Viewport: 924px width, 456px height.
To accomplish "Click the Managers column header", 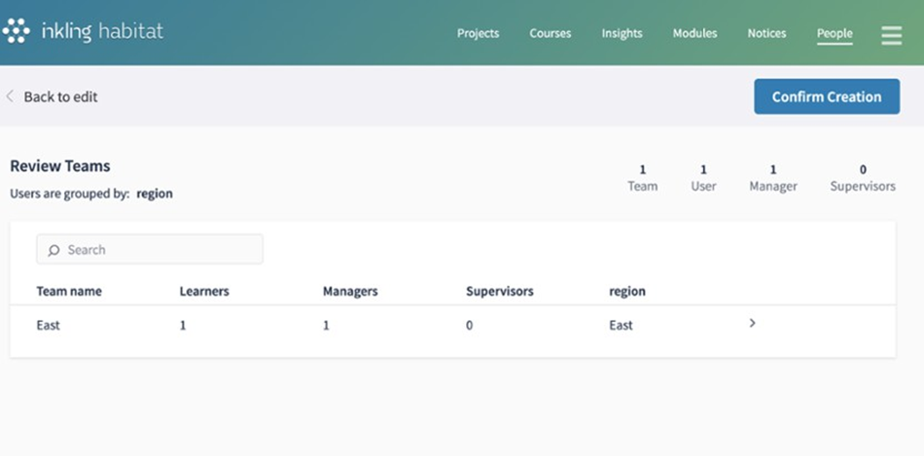I will tap(350, 291).
